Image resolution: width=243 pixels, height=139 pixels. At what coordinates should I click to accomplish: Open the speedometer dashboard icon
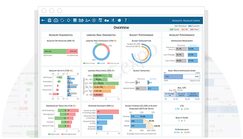click(x=56, y=20)
